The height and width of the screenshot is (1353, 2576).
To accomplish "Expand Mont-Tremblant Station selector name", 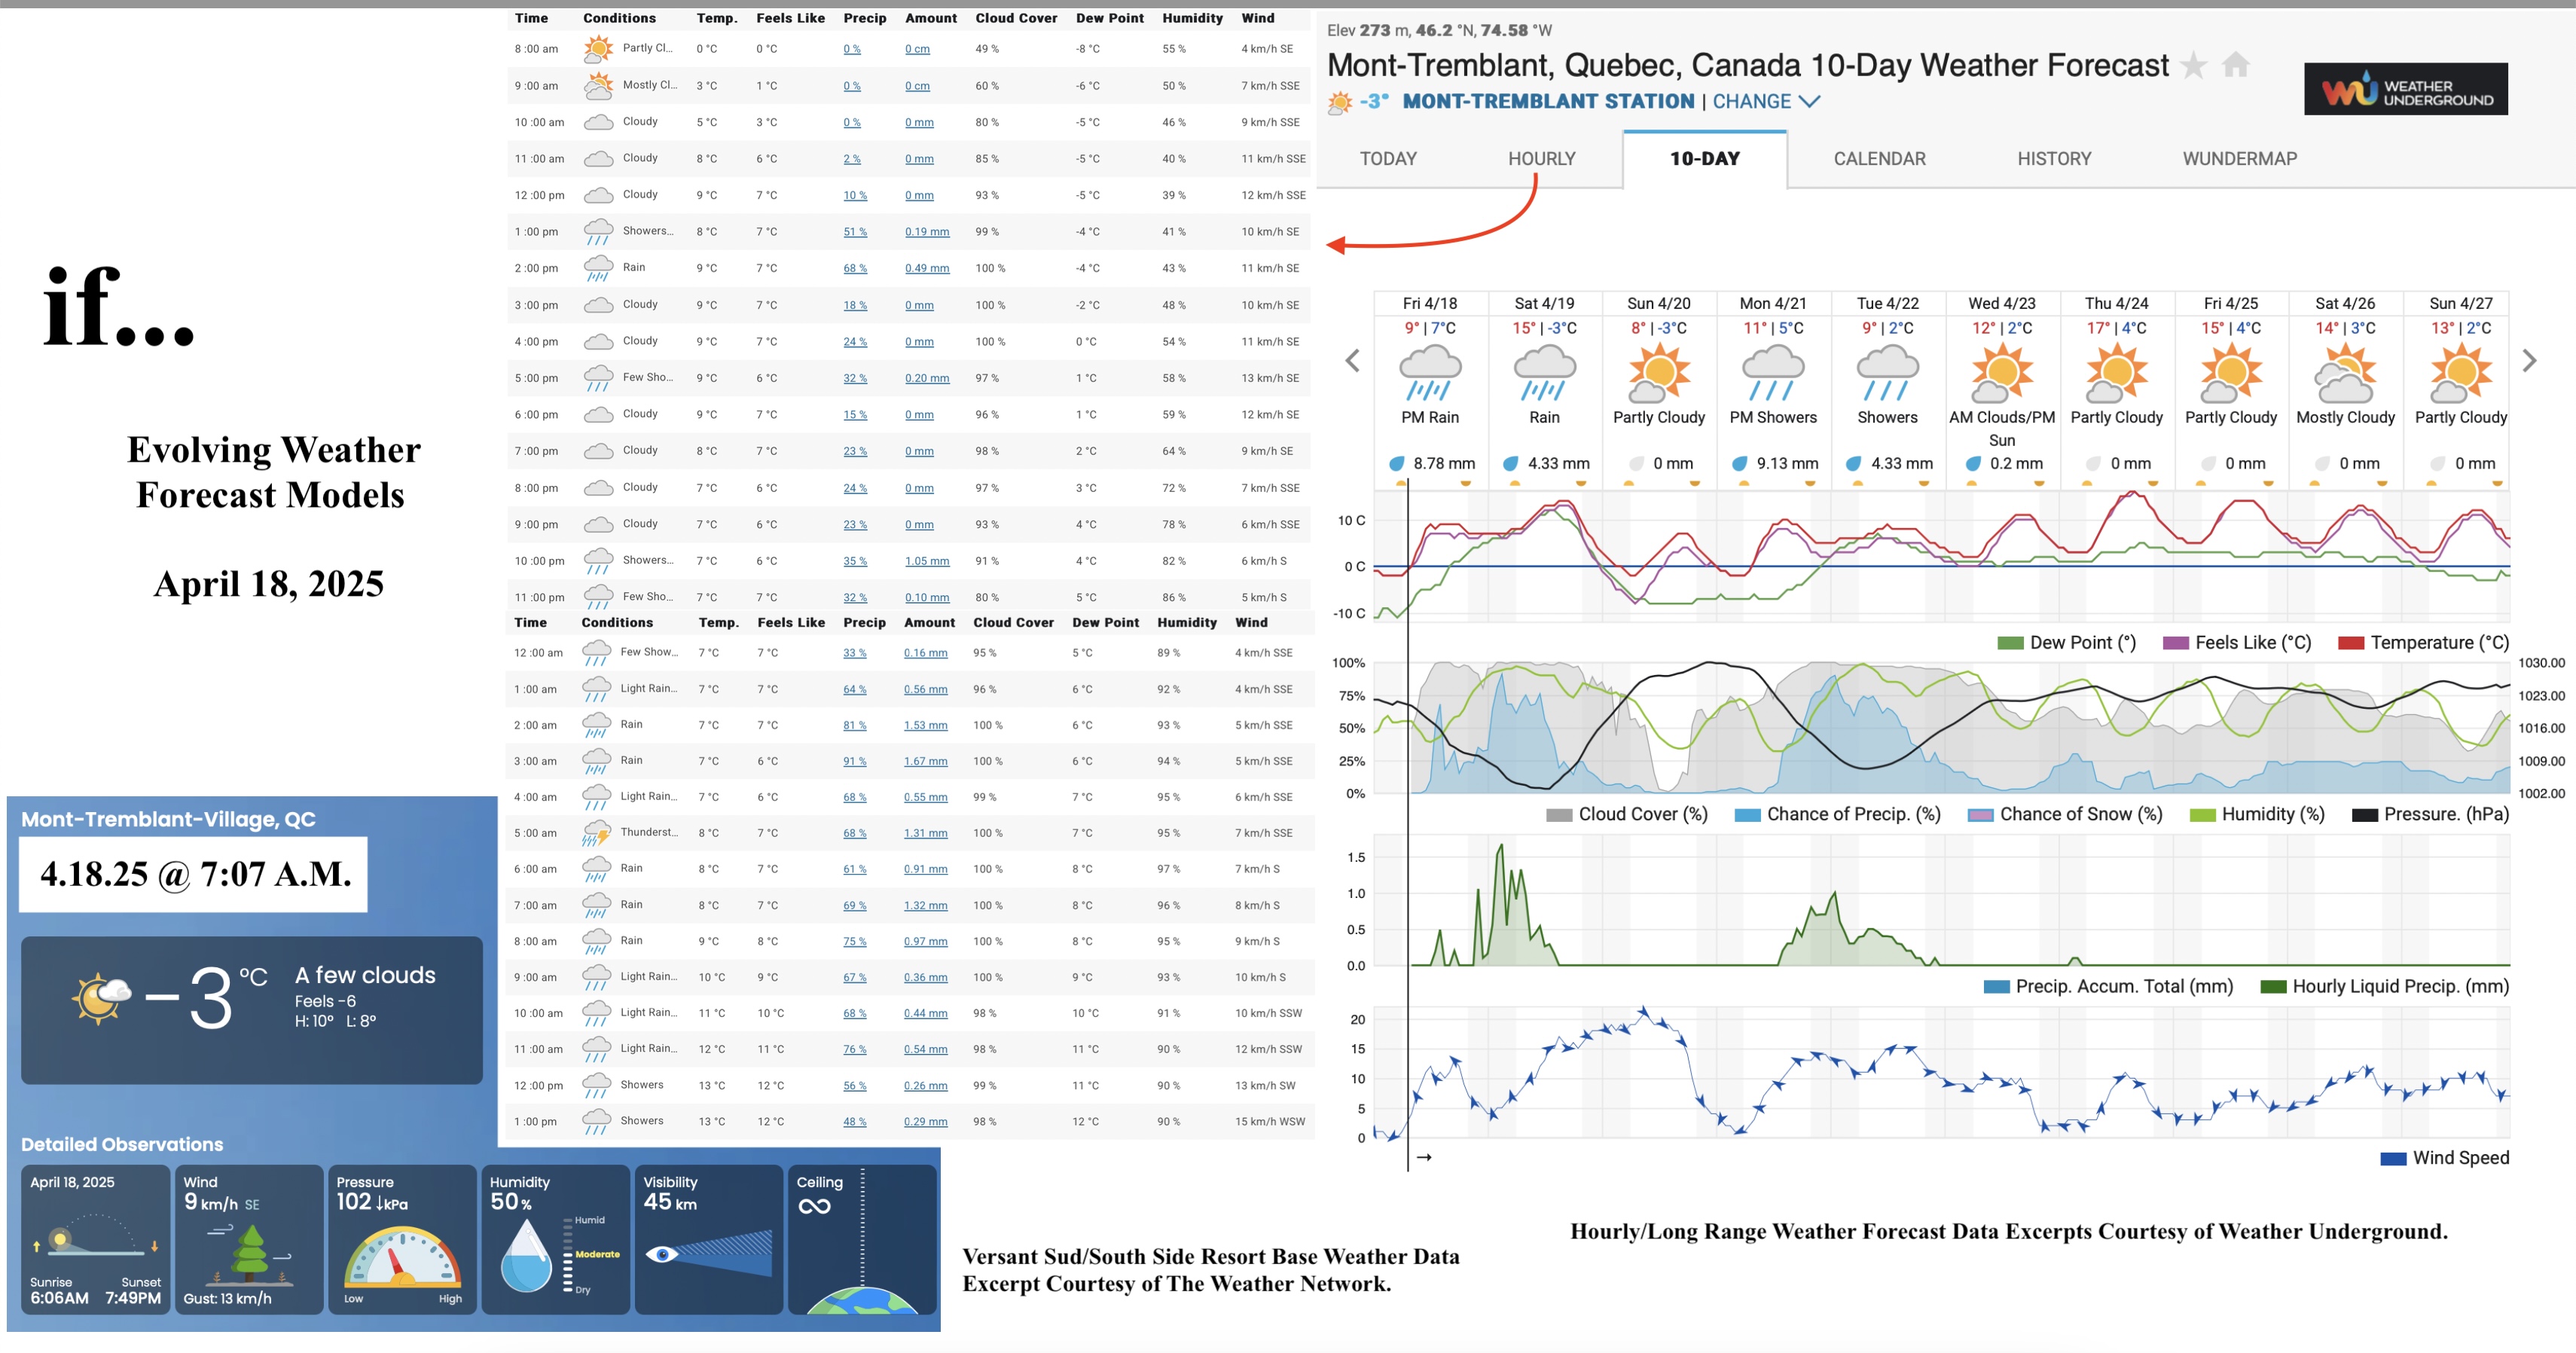I will tap(1548, 102).
